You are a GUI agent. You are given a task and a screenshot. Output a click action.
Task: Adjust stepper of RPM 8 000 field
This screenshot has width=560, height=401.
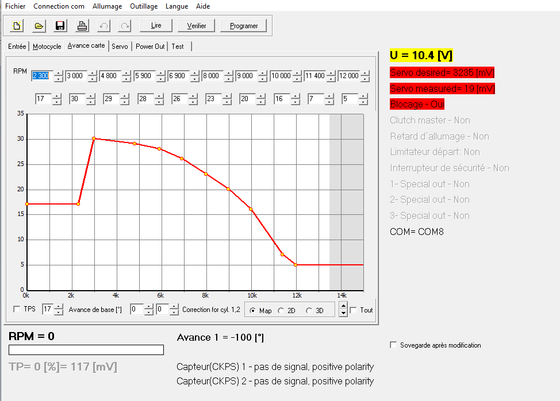coord(229,76)
